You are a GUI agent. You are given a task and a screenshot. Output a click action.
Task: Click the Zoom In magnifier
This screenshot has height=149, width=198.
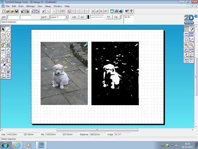[x=186, y=45]
